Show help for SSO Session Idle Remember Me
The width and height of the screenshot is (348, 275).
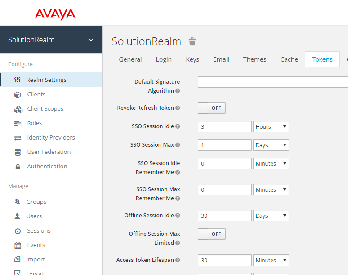(x=178, y=172)
